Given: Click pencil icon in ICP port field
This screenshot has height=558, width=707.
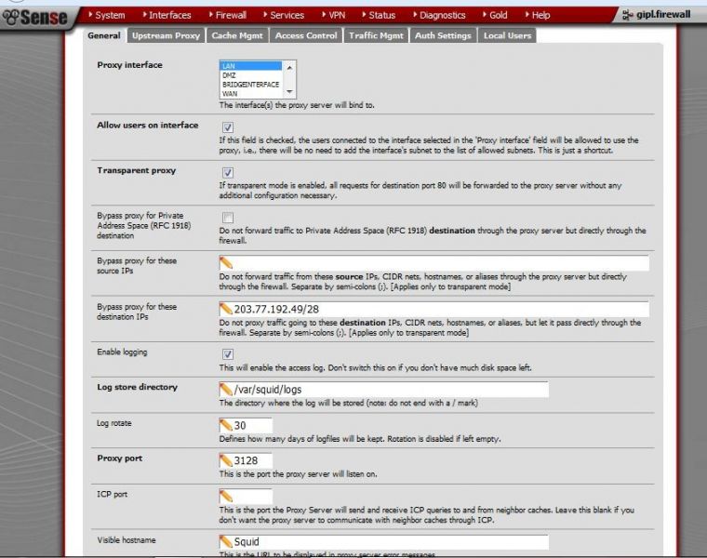Looking at the screenshot, I should [226, 497].
